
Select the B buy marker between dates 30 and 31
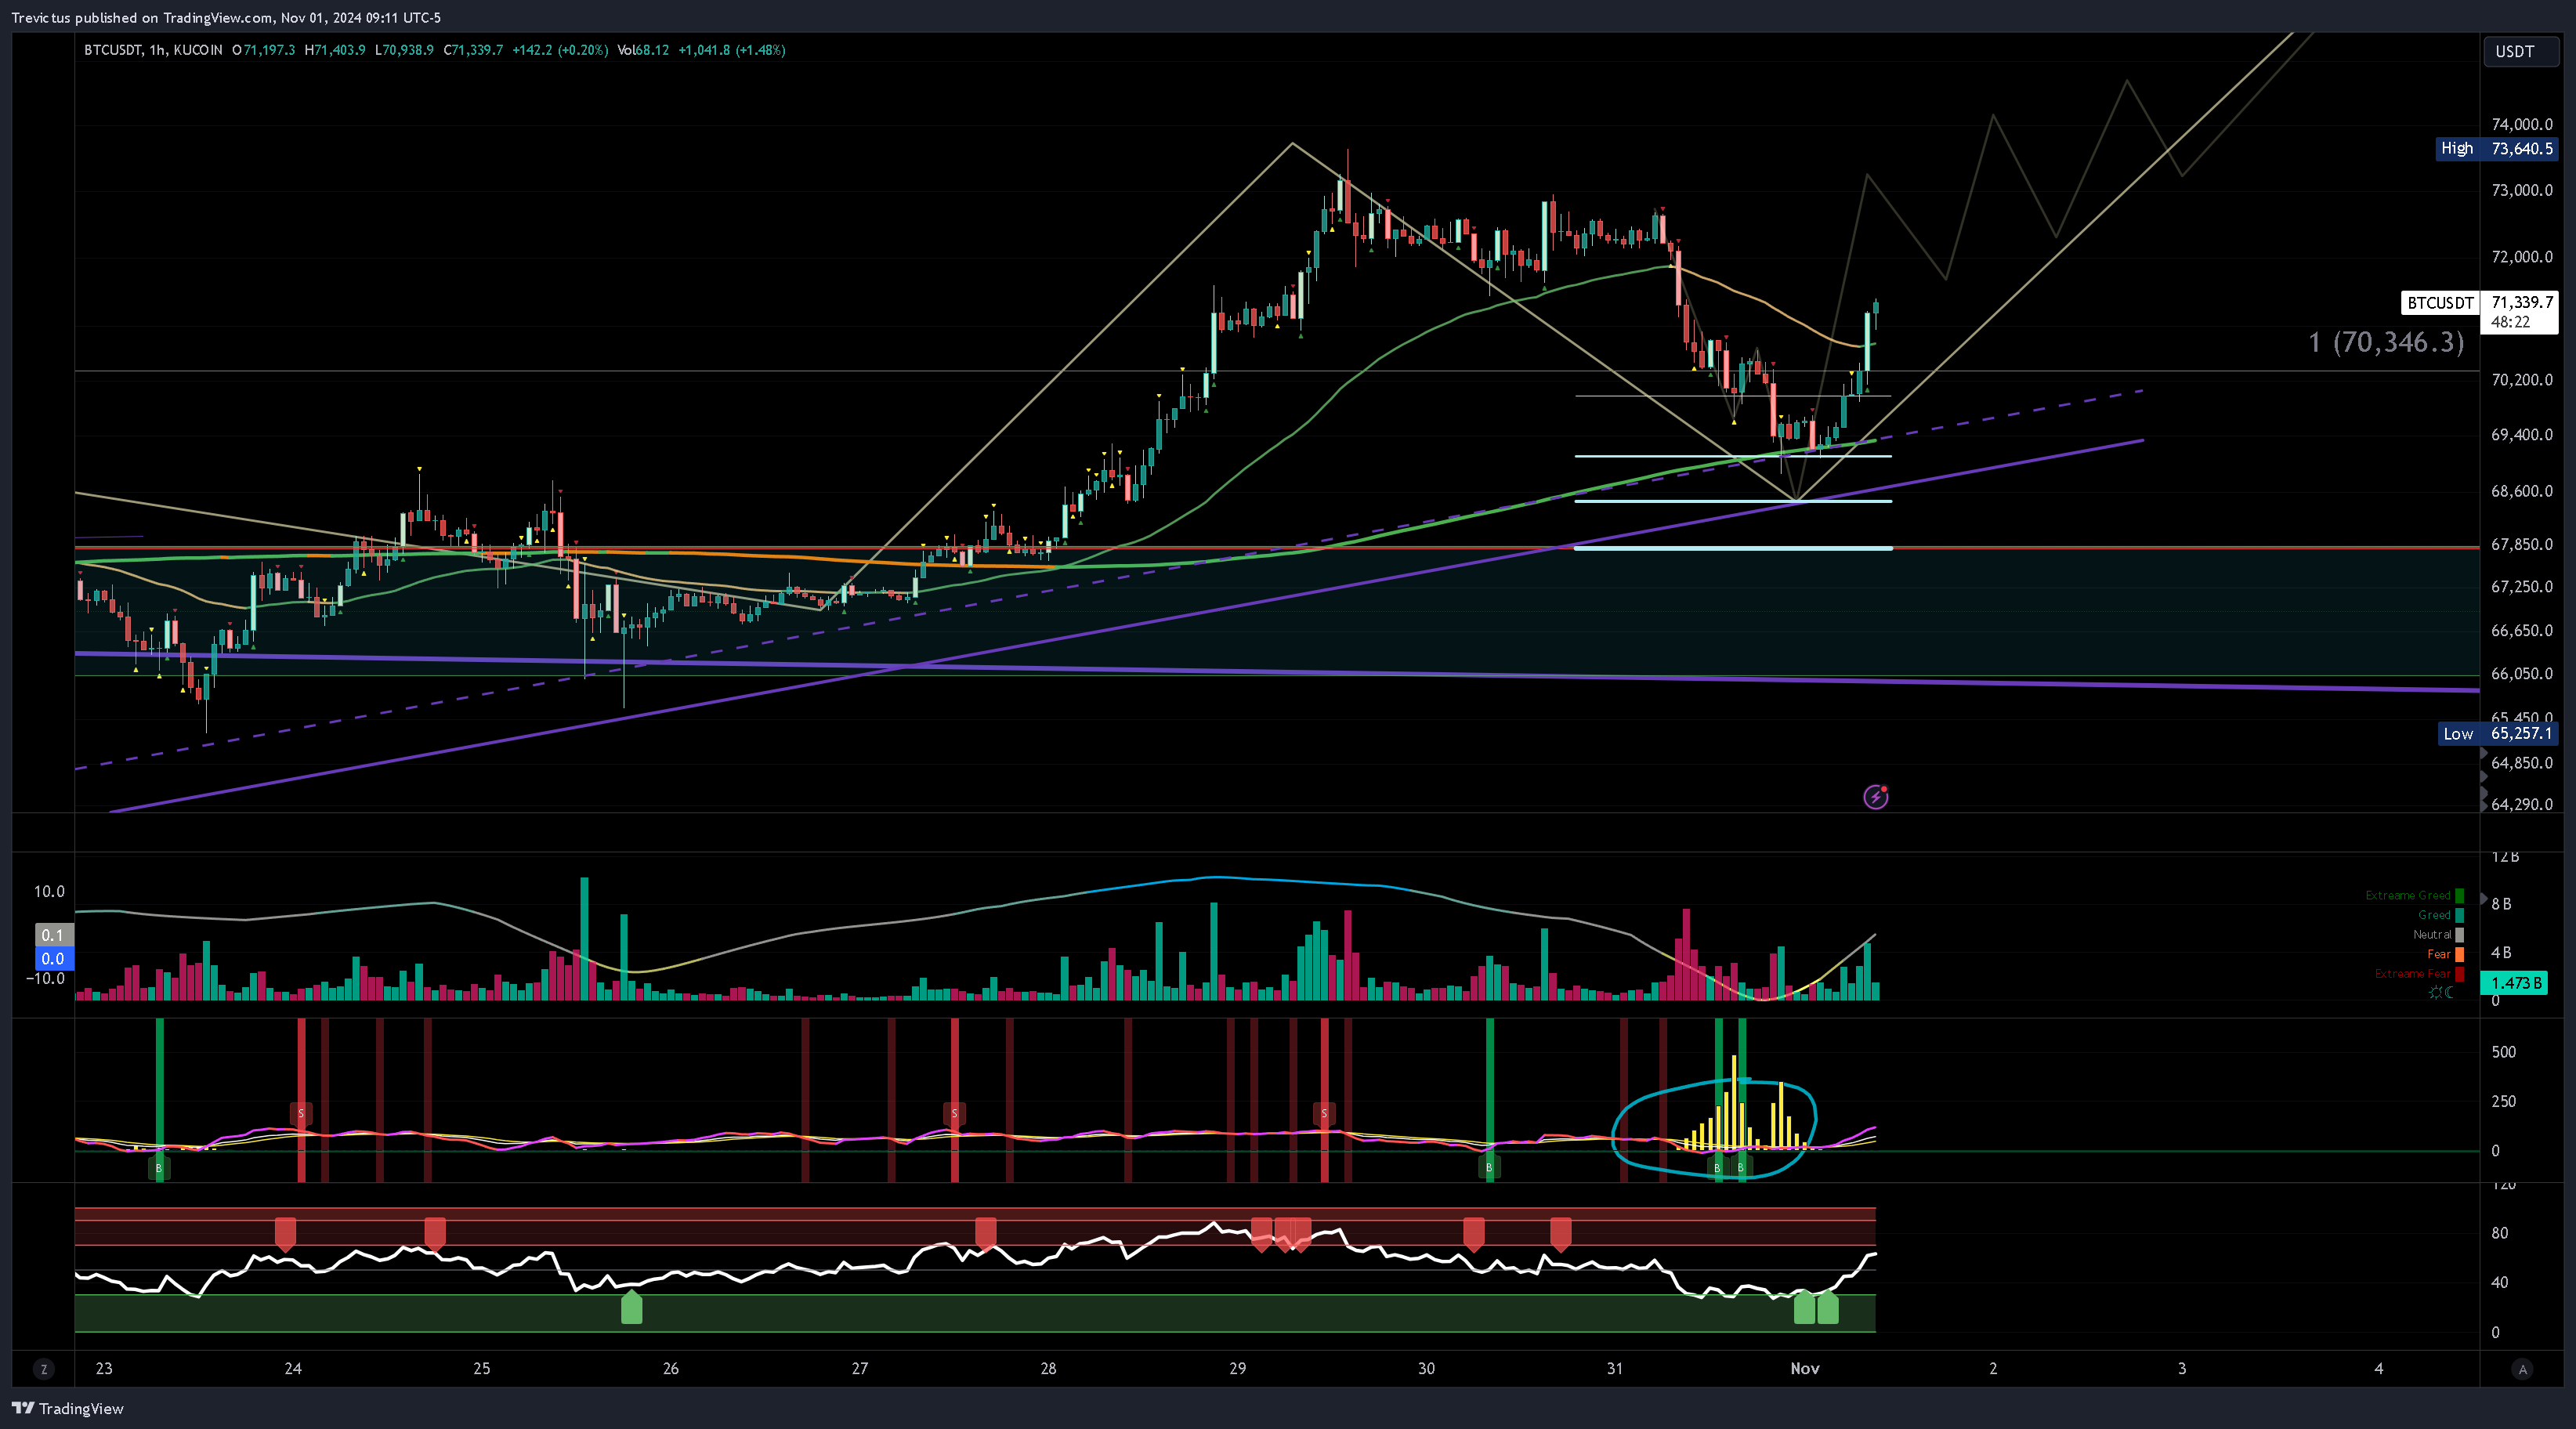tap(1489, 1167)
